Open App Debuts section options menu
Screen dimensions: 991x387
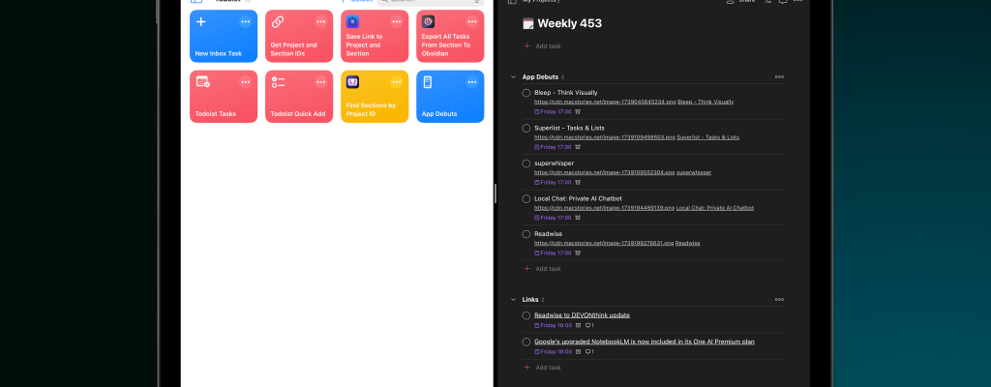779,76
